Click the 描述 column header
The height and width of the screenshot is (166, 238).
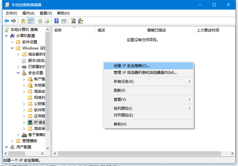pyautogui.click(x=120, y=30)
